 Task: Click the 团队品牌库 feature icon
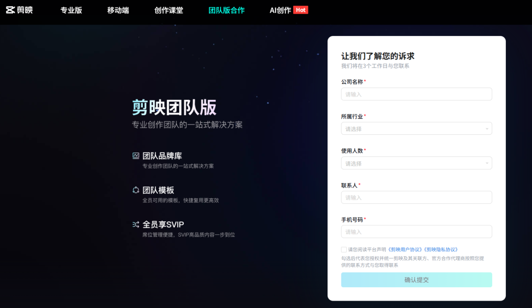click(x=136, y=155)
